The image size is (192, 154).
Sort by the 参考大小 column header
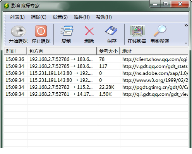pos(108,51)
